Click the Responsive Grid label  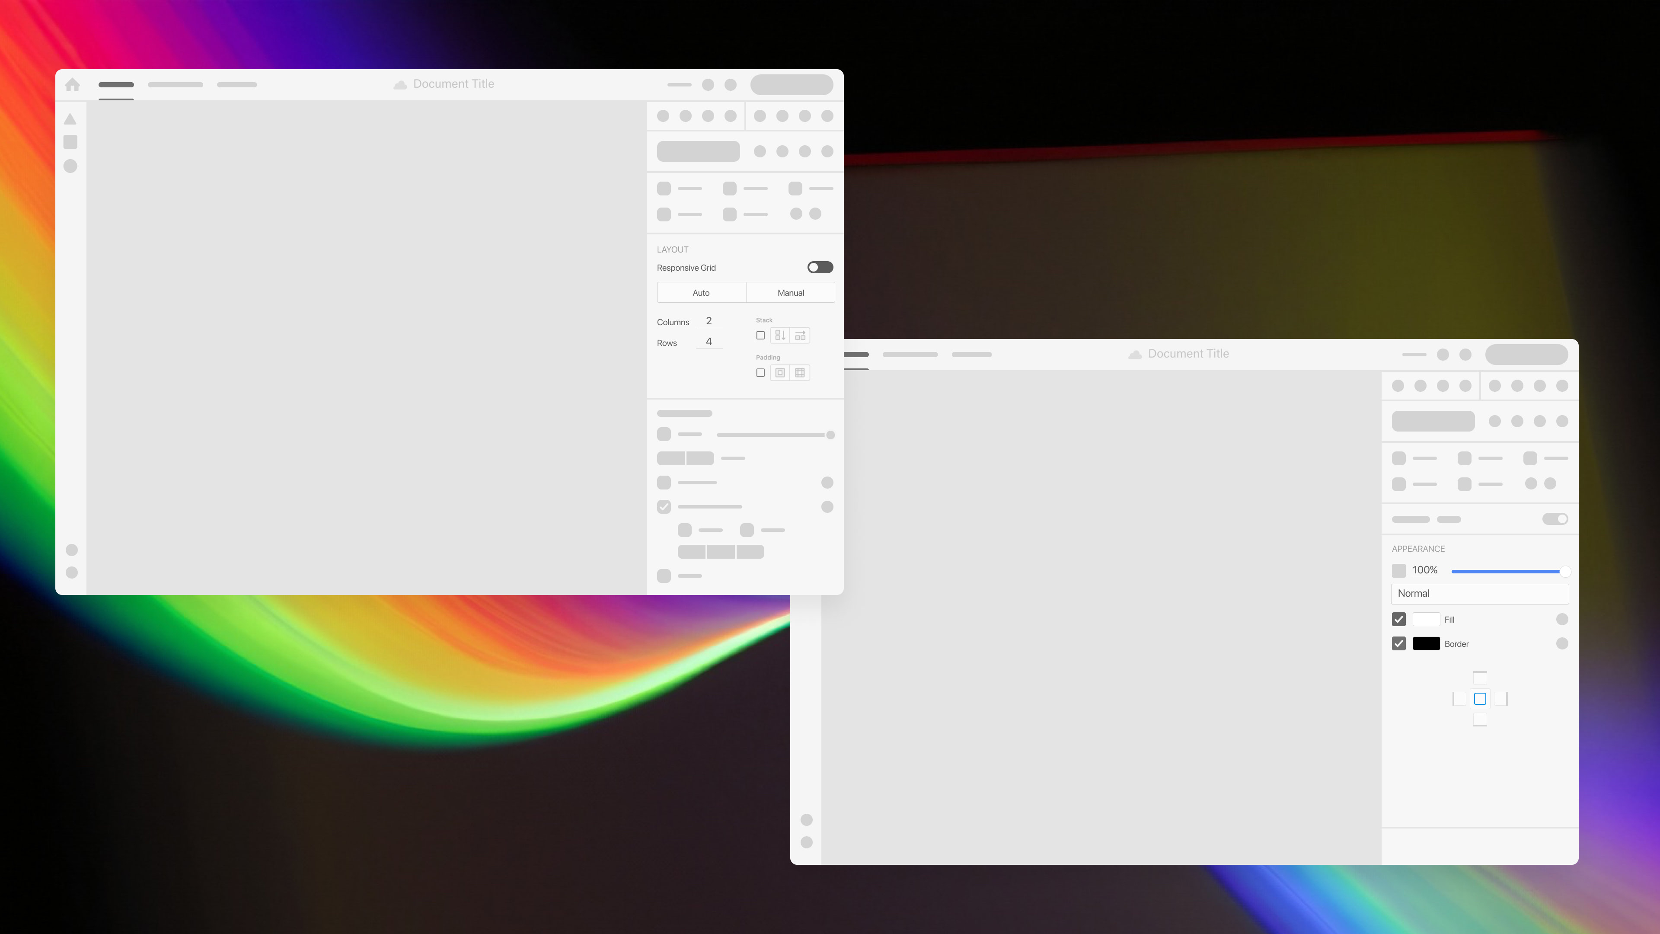tap(686, 268)
